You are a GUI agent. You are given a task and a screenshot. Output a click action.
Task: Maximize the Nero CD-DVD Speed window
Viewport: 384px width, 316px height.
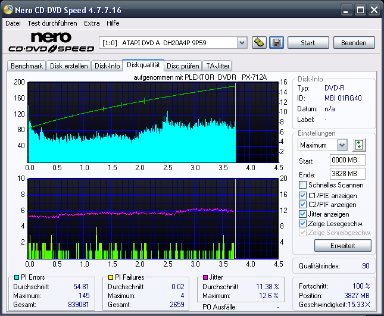[360, 10]
